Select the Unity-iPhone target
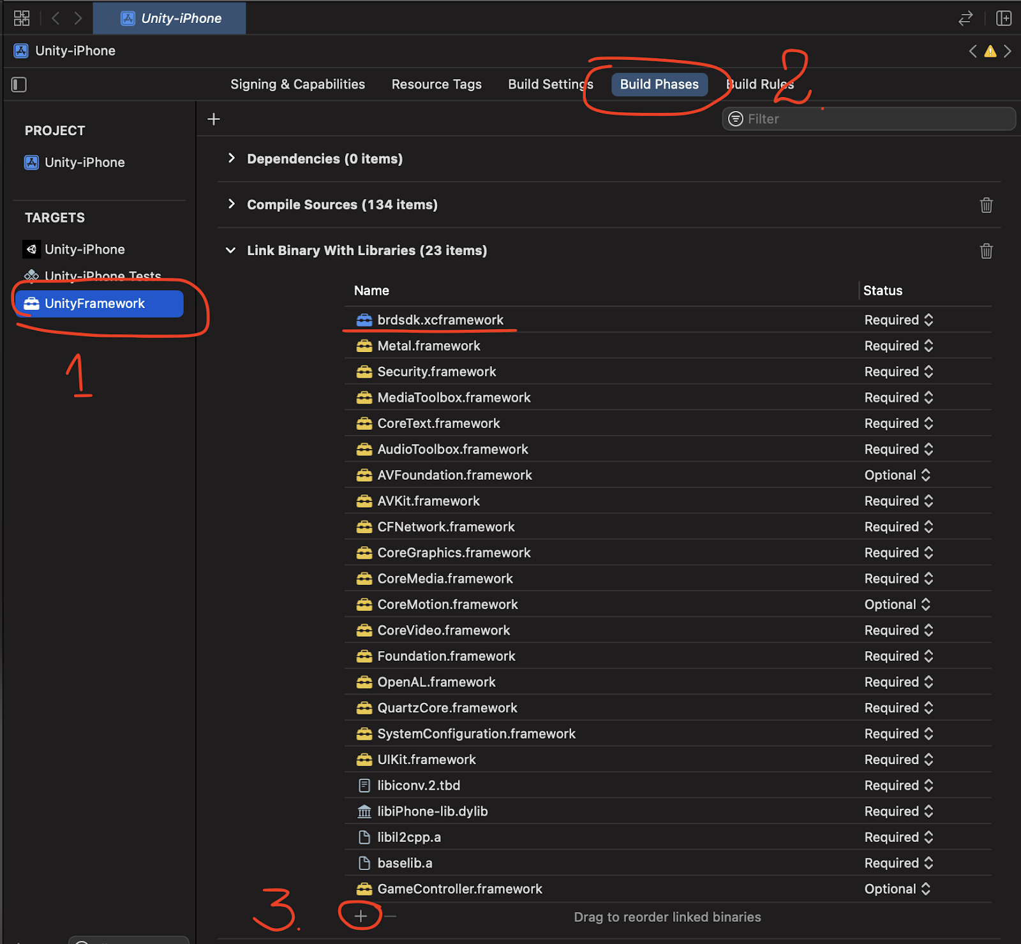 click(84, 249)
